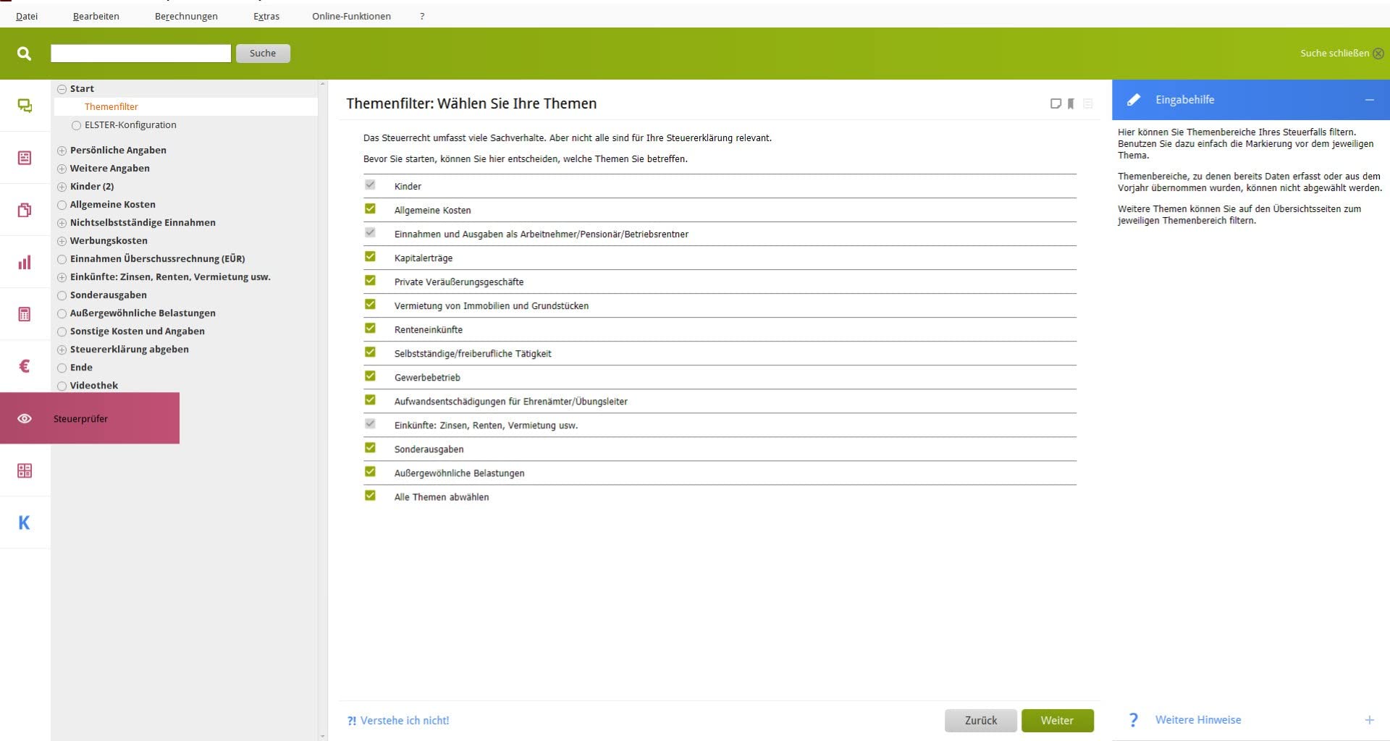
Task: Open the bar chart sidebar icon
Action: 25,262
